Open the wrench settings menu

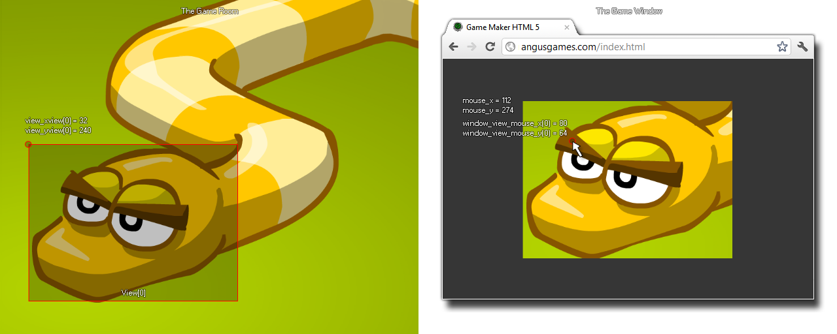(802, 46)
